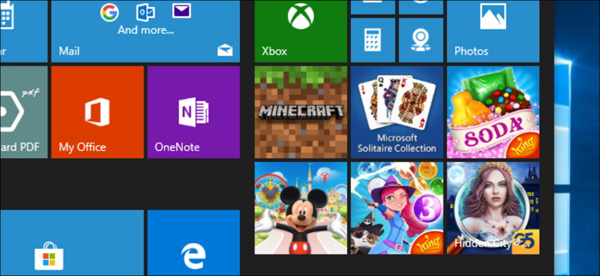Image resolution: width=600 pixels, height=276 pixels.
Task: Start Candy Crush Soda tile
Action: [492, 112]
